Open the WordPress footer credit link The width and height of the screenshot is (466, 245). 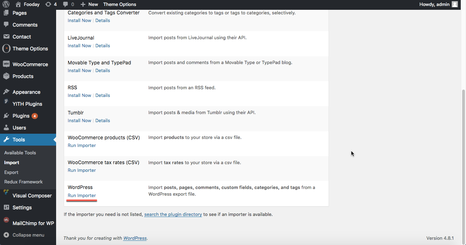pyautogui.click(x=135, y=238)
